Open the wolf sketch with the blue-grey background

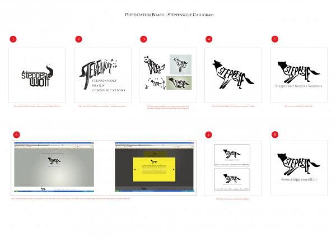(180, 64)
